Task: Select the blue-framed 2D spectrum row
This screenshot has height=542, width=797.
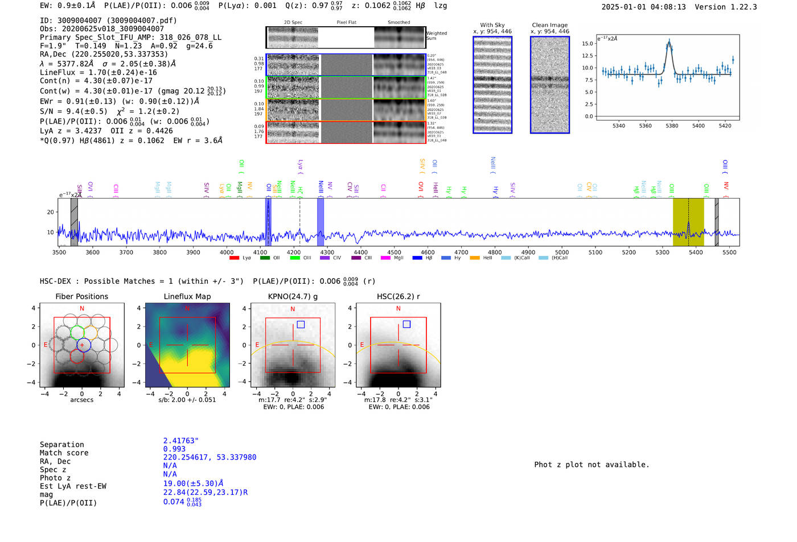Action: [346, 65]
